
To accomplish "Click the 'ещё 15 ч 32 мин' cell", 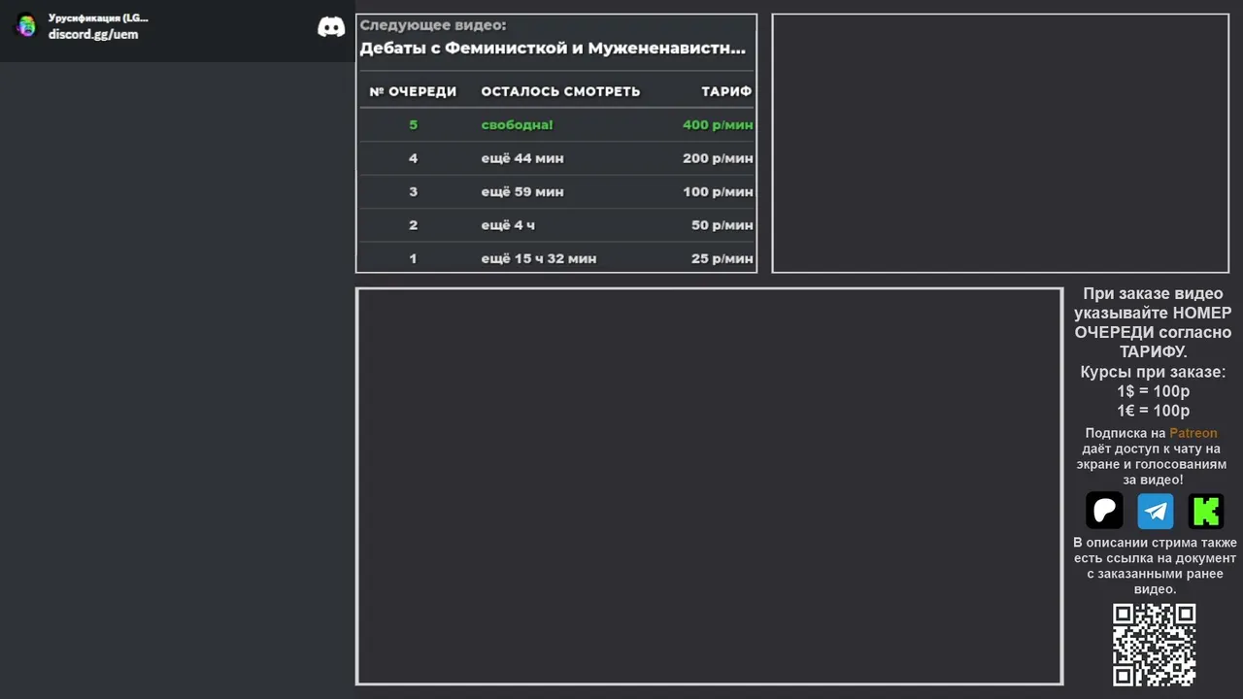I will (x=539, y=258).
